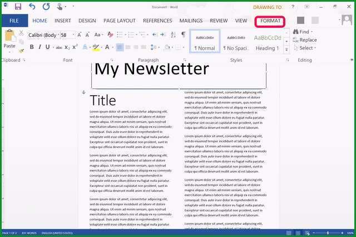Click the object anchor icon beside Title
The height and width of the screenshot is (237, 356).
click(83, 92)
